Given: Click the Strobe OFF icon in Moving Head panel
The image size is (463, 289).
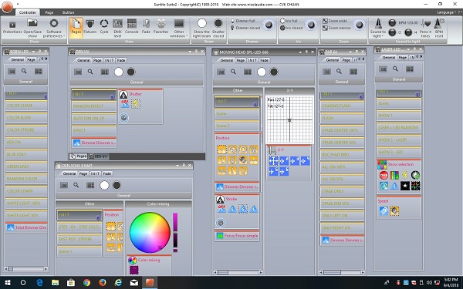Looking at the screenshot, I should click(x=221, y=209).
